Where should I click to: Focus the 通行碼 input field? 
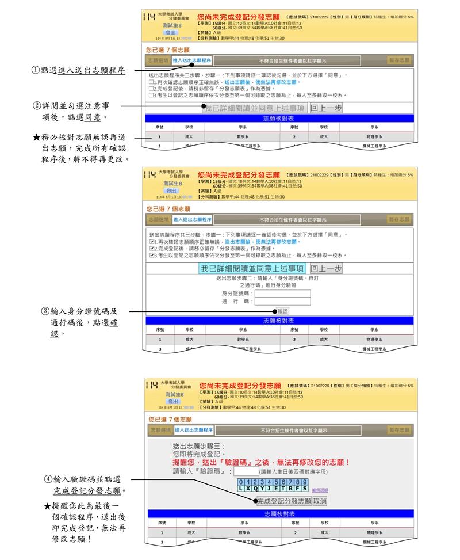[283, 302]
